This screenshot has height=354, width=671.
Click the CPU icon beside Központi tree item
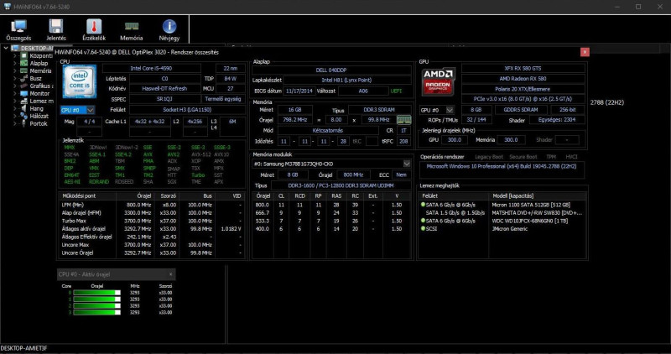click(23, 55)
